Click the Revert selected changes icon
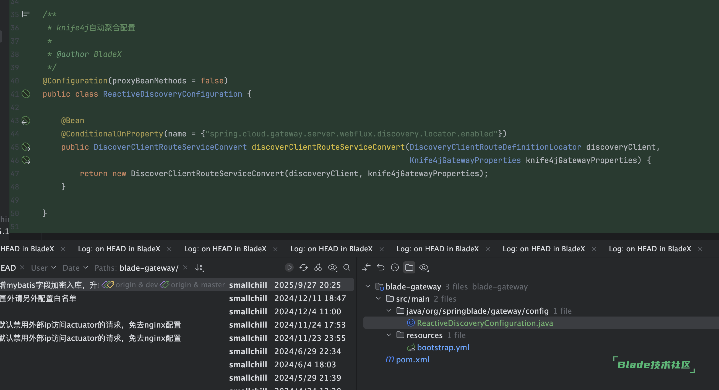This screenshot has height=390, width=719. [381, 268]
